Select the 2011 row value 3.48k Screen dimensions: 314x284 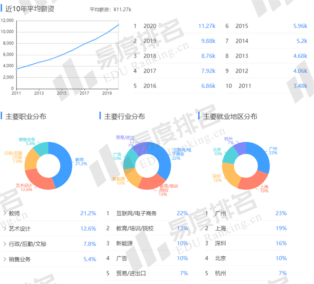[300, 85]
